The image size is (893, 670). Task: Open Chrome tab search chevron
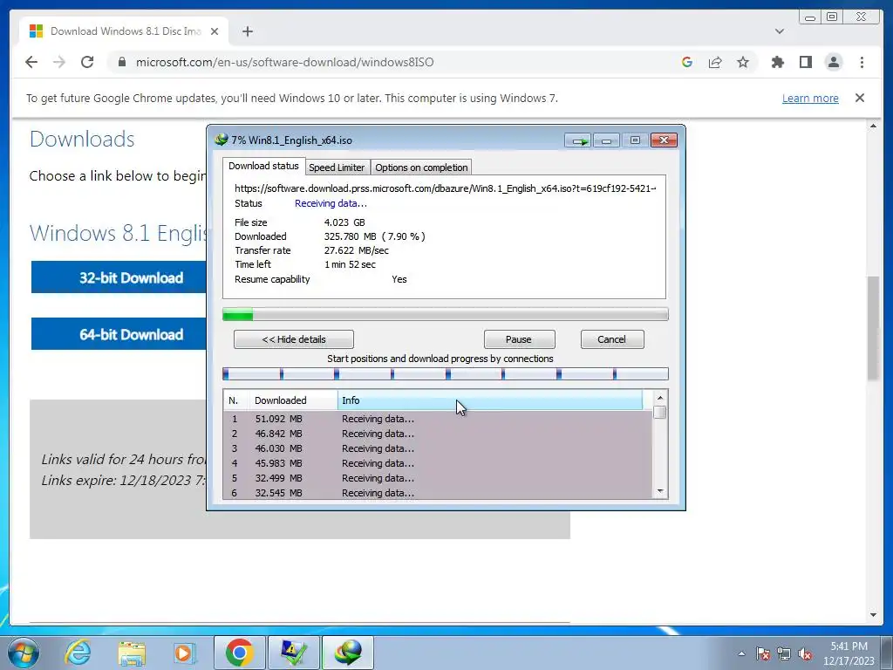[x=779, y=31]
